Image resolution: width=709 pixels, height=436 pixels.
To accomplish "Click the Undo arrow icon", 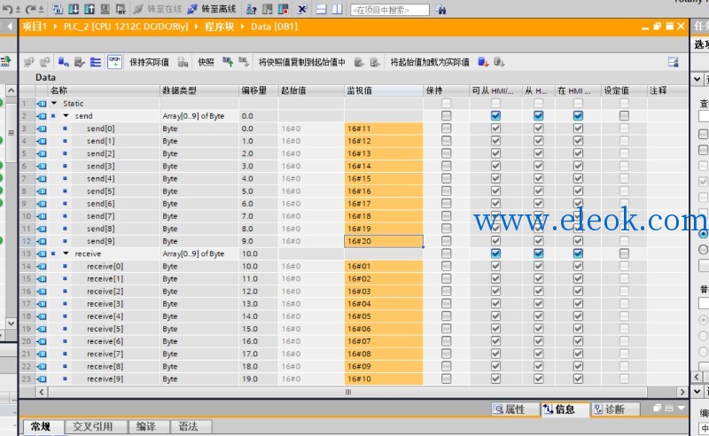I will (8, 9).
